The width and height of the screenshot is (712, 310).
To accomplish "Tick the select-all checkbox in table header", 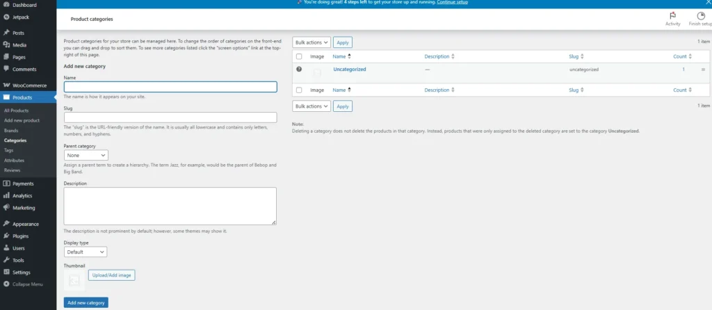I will coord(299,57).
